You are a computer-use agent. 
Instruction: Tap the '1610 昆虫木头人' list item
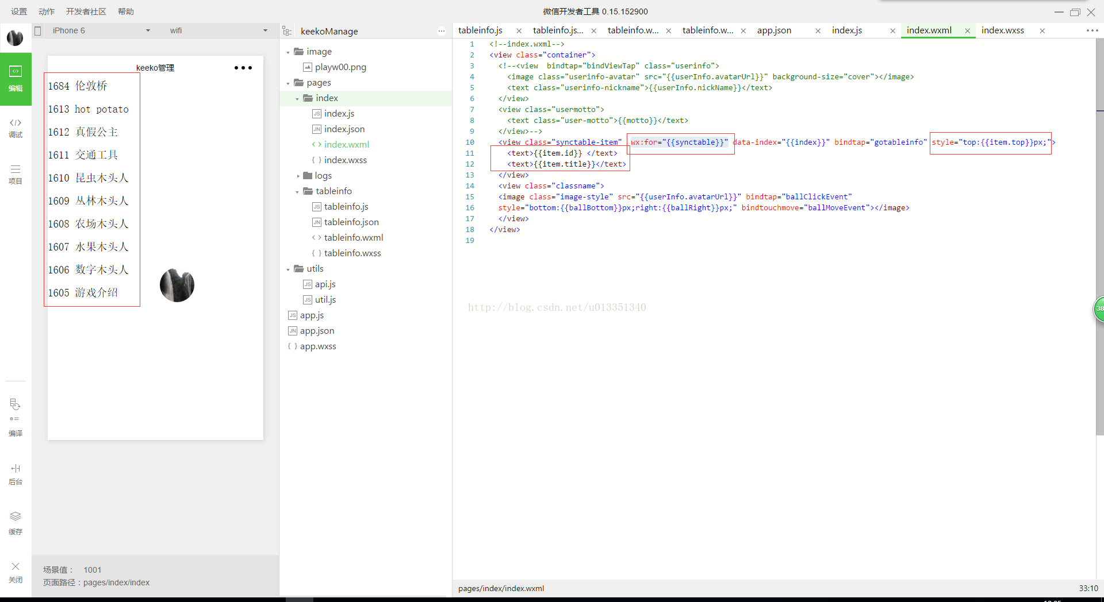89,178
